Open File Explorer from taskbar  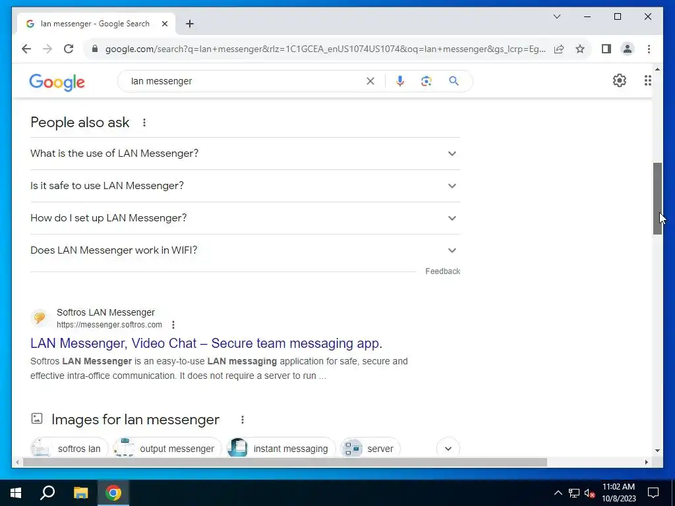[x=80, y=493]
